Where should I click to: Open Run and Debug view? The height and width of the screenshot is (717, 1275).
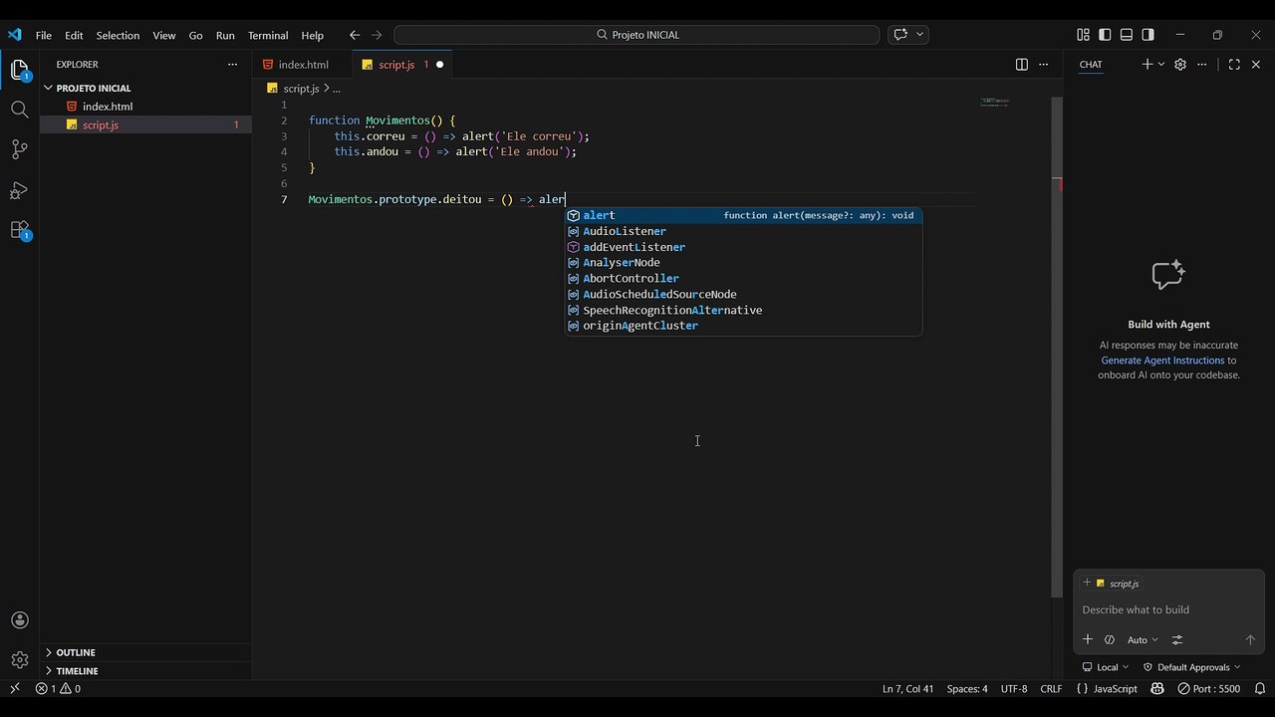click(x=19, y=190)
